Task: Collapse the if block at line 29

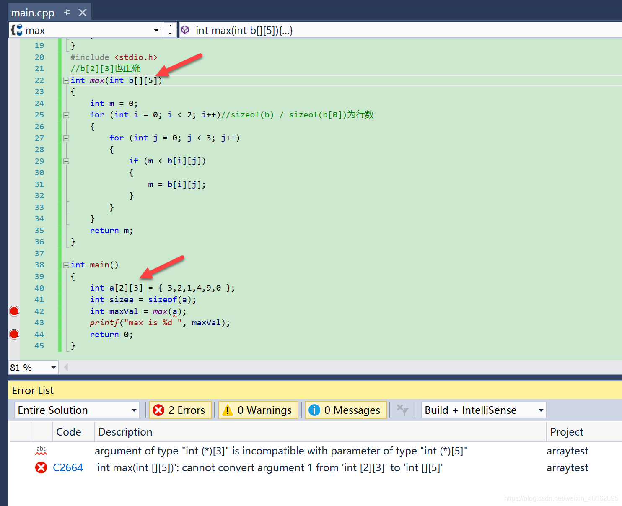Action: [66, 161]
